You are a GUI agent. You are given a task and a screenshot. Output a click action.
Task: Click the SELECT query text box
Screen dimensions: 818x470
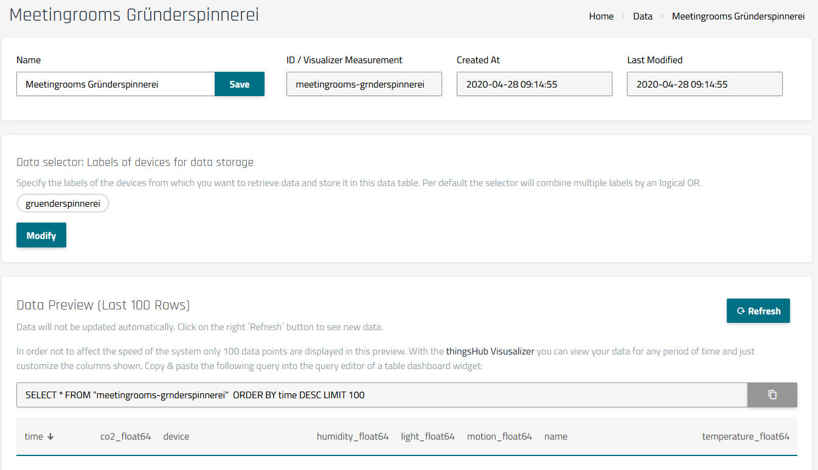pos(381,395)
